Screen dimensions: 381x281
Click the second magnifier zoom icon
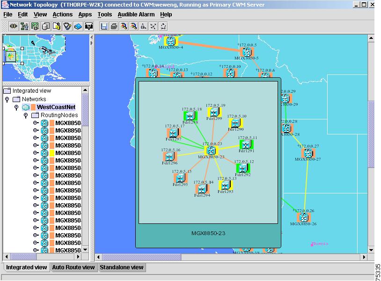[134, 26]
